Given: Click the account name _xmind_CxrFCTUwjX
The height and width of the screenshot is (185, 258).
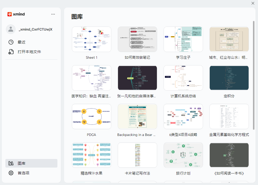Looking at the screenshot, I should tap(35, 29).
